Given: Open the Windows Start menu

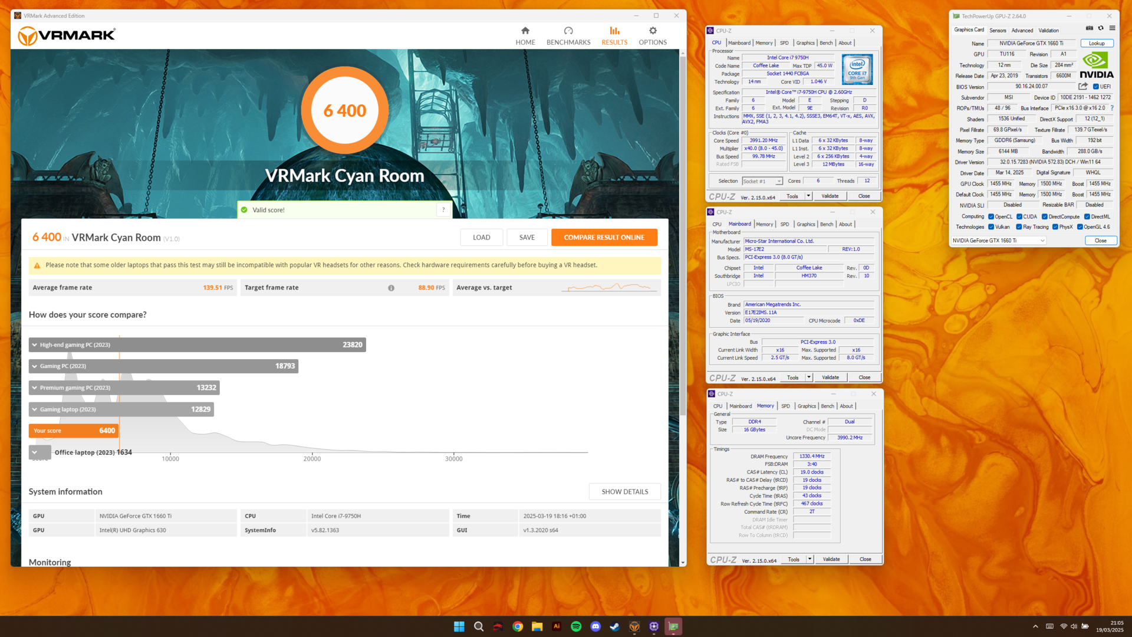Looking at the screenshot, I should click(x=459, y=626).
